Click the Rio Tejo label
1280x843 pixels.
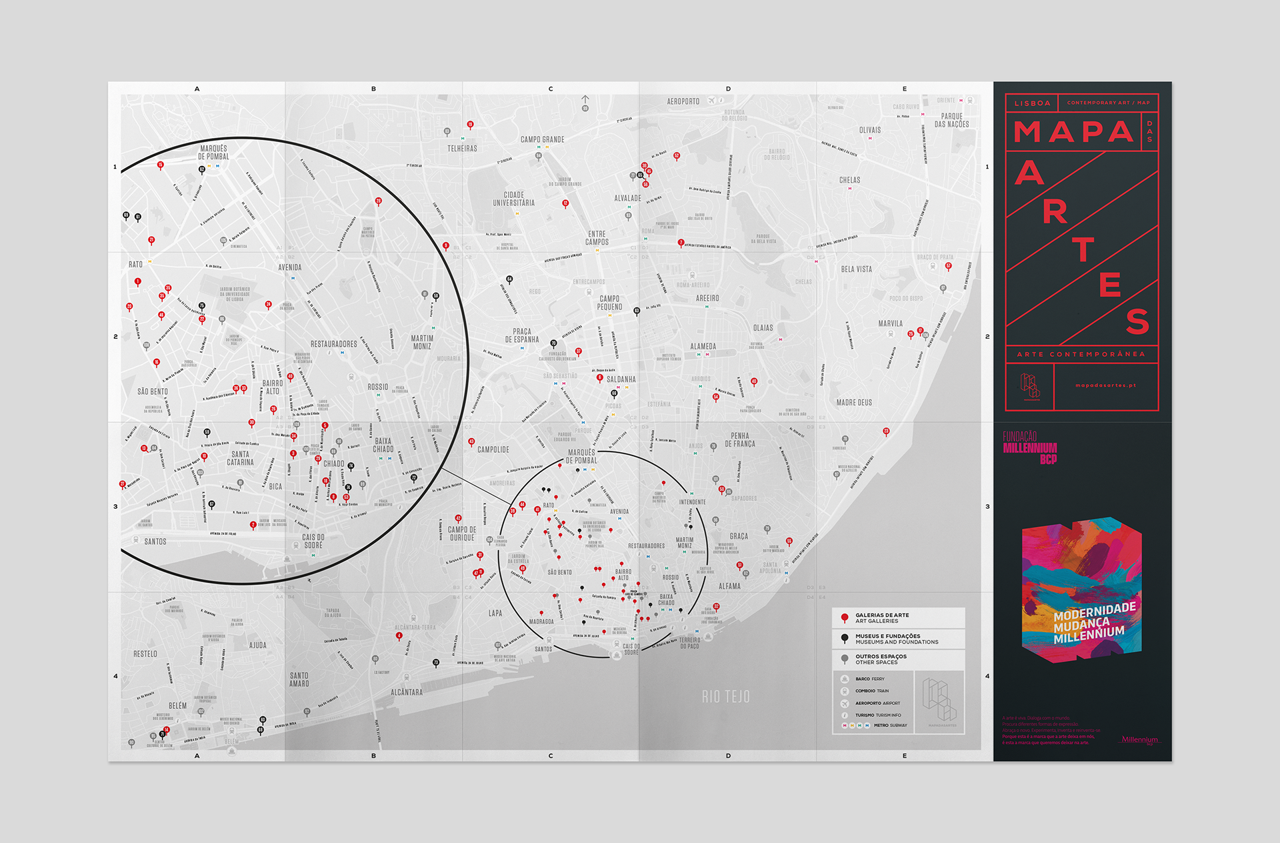(x=725, y=697)
